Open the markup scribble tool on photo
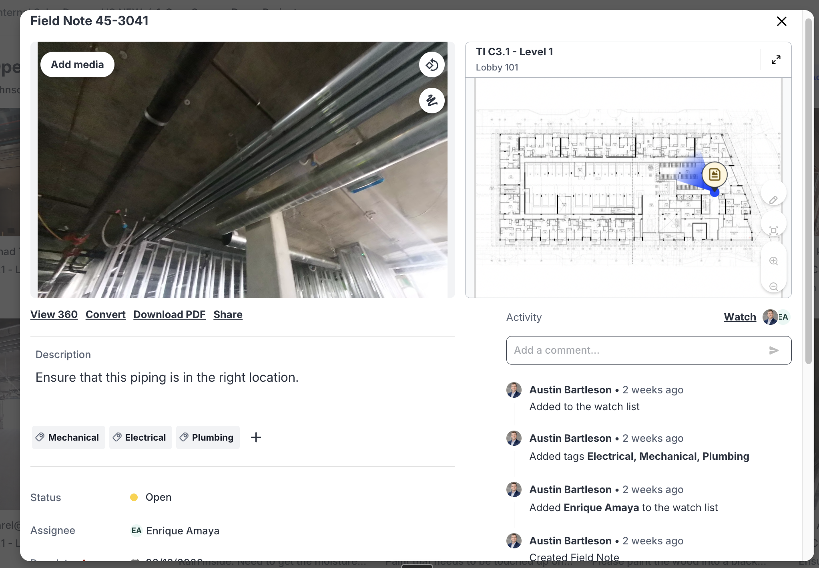The image size is (819, 568). click(x=432, y=101)
